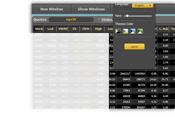175x134 pixels.
Task: Click the 0.00 ask cell
Action: point(163,46)
